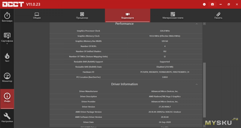241x128 pixels.
Task: Select the 24-Sep-2020 date value
Action: click(165, 122)
